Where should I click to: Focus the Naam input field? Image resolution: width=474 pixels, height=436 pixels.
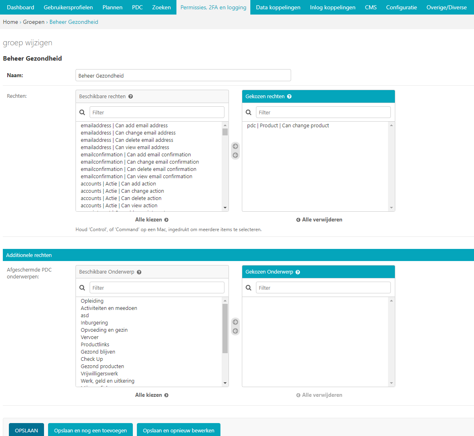tap(183, 76)
